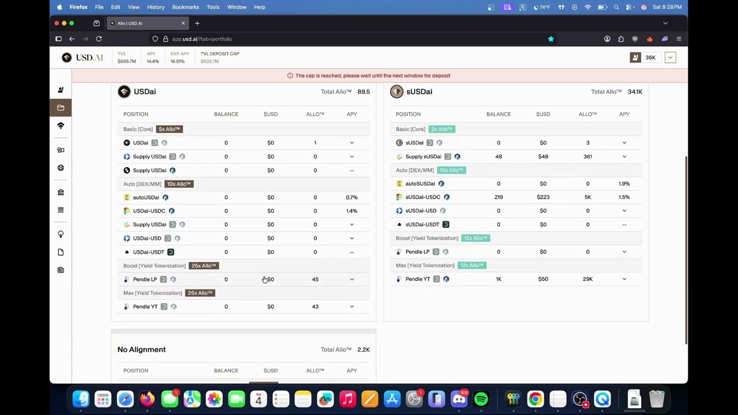Click the chain icon next to sUSDai-USDC
The width and height of the screenshot is (738, 415).
(446, 197)
